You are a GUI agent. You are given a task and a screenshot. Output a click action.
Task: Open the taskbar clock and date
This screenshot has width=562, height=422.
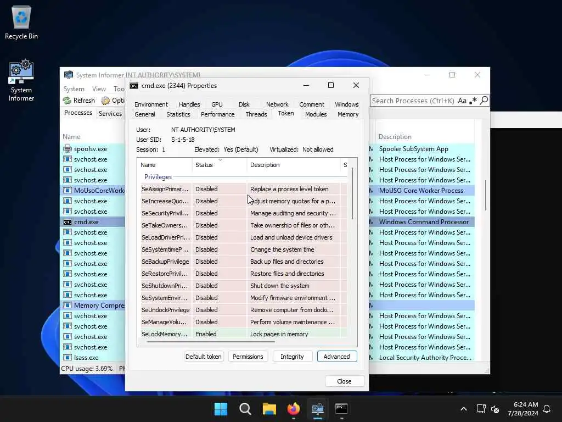tap(523, 409)
